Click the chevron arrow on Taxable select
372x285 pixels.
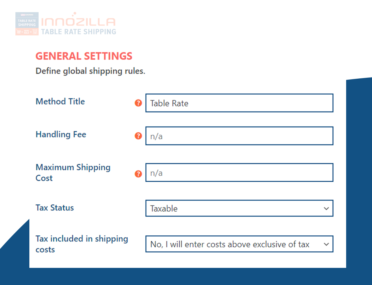coord(326,208)
